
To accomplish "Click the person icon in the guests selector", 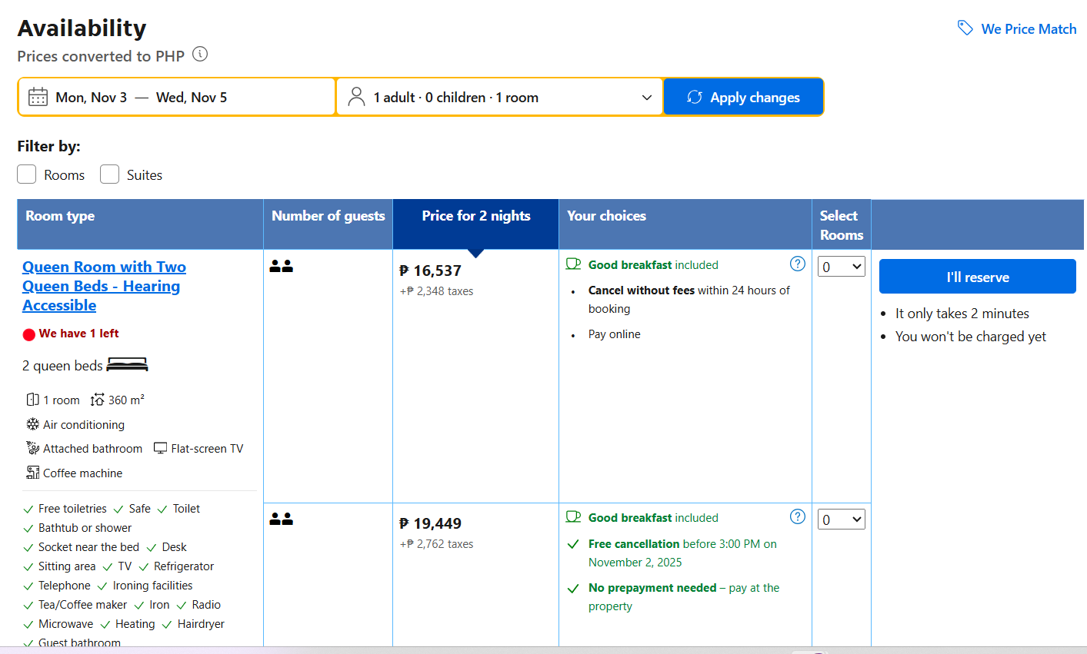I will pyautogui.click(x=356, y=97).
